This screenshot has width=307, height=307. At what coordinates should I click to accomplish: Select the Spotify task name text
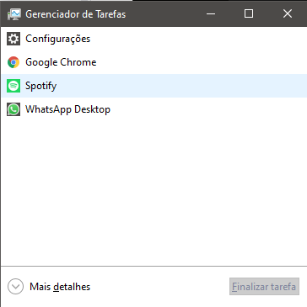tap(40, 86)
